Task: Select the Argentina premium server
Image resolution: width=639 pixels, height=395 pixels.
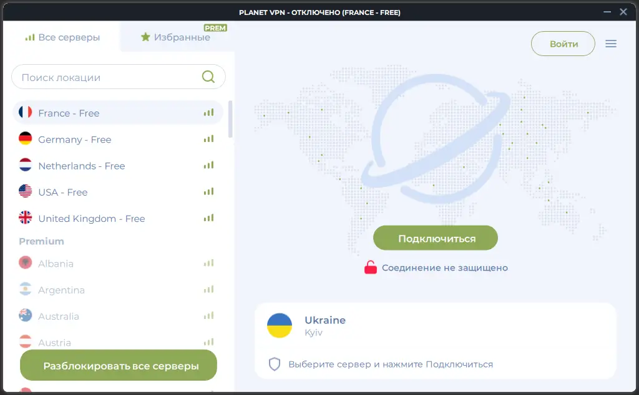Action: pos(118,289)
